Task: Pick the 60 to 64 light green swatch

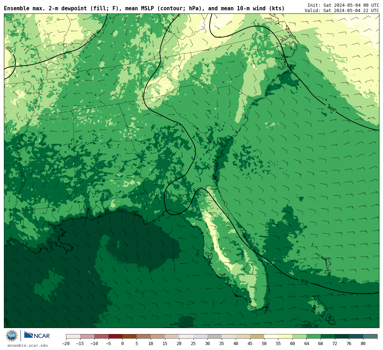Action: [300, 337]
